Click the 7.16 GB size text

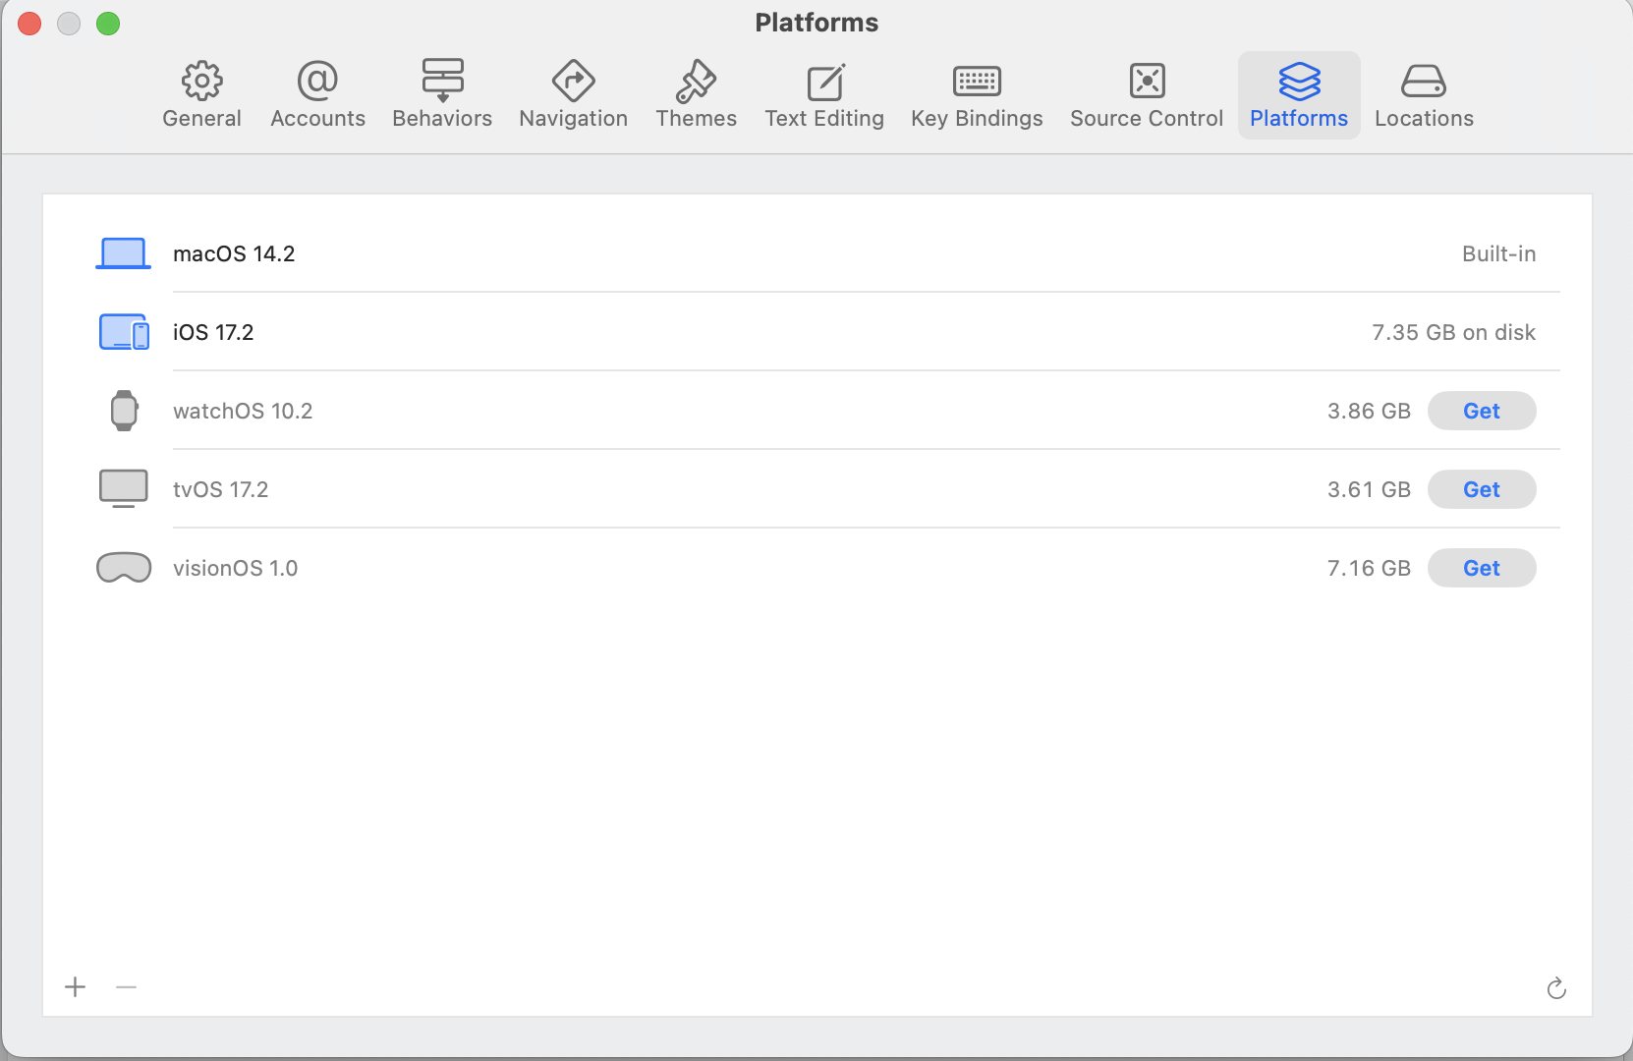pyautogui.click(x=1369, y=568)
